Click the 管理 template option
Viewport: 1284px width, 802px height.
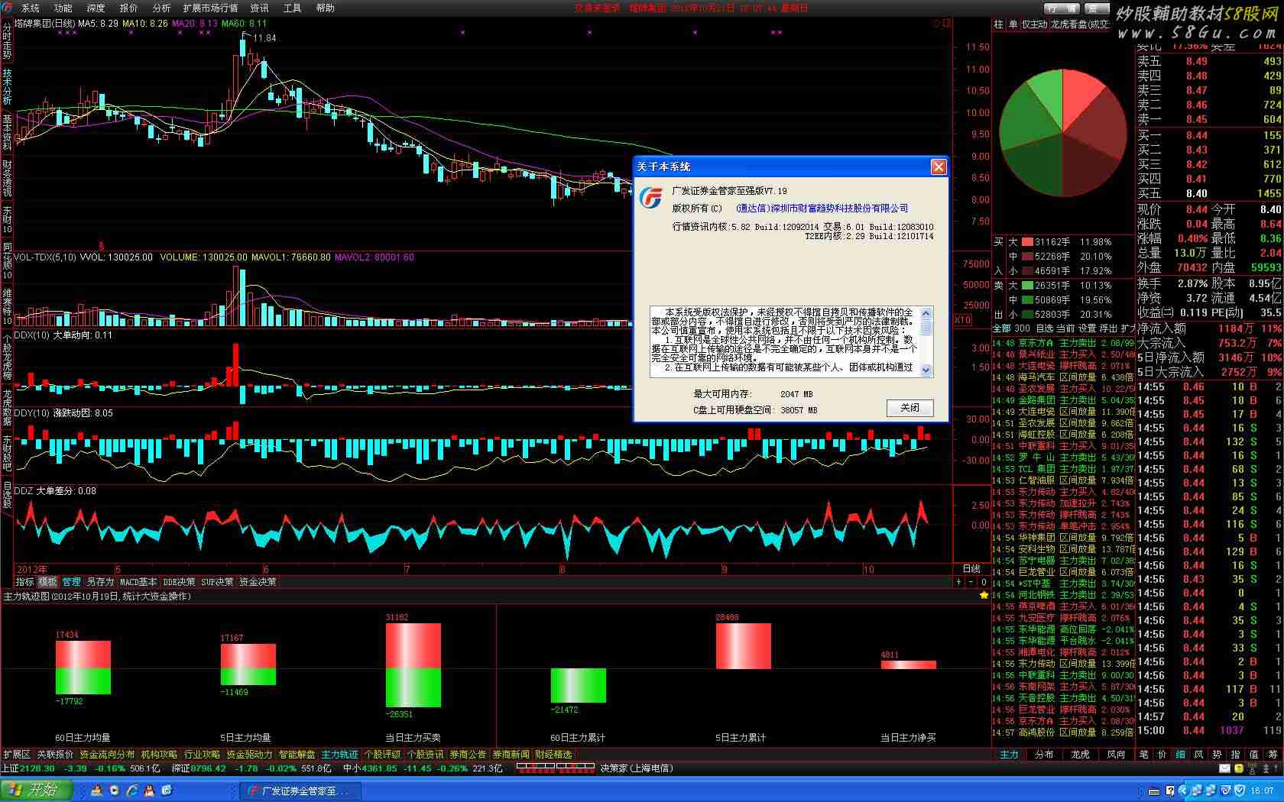pyautogui.click(x=71, y=582)
